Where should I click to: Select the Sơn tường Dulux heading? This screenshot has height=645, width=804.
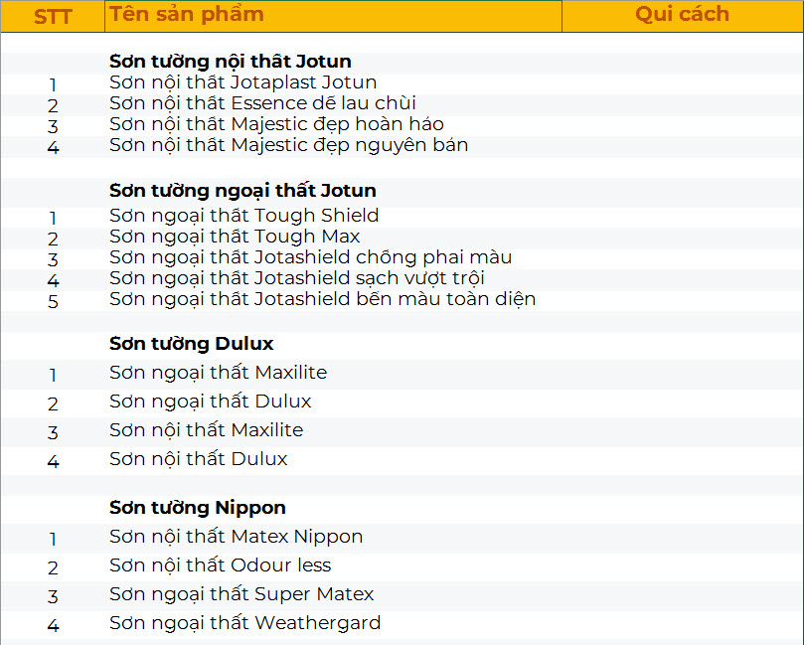point(191,343)
